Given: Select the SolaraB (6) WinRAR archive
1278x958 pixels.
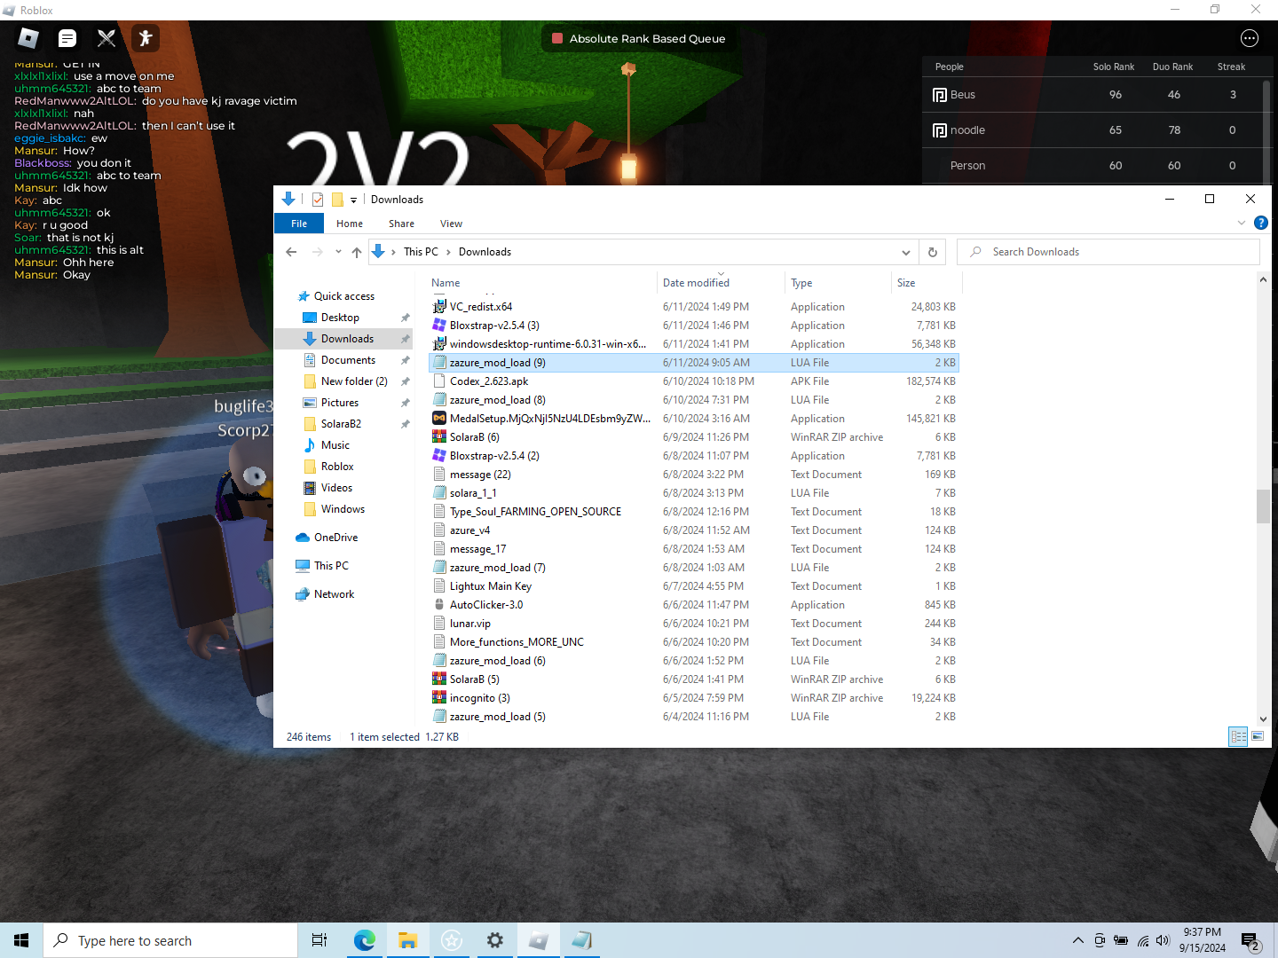Looking at the screenshot, I should tap(695, 437).
